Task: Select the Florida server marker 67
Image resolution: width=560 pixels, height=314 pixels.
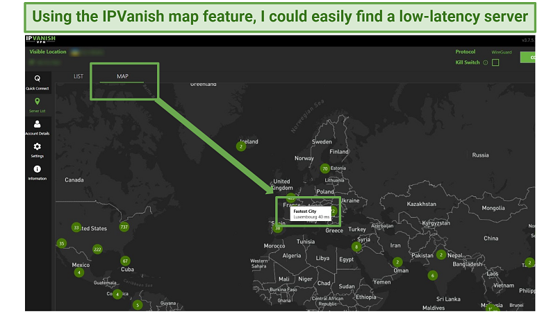Action: tap(125, 261)
